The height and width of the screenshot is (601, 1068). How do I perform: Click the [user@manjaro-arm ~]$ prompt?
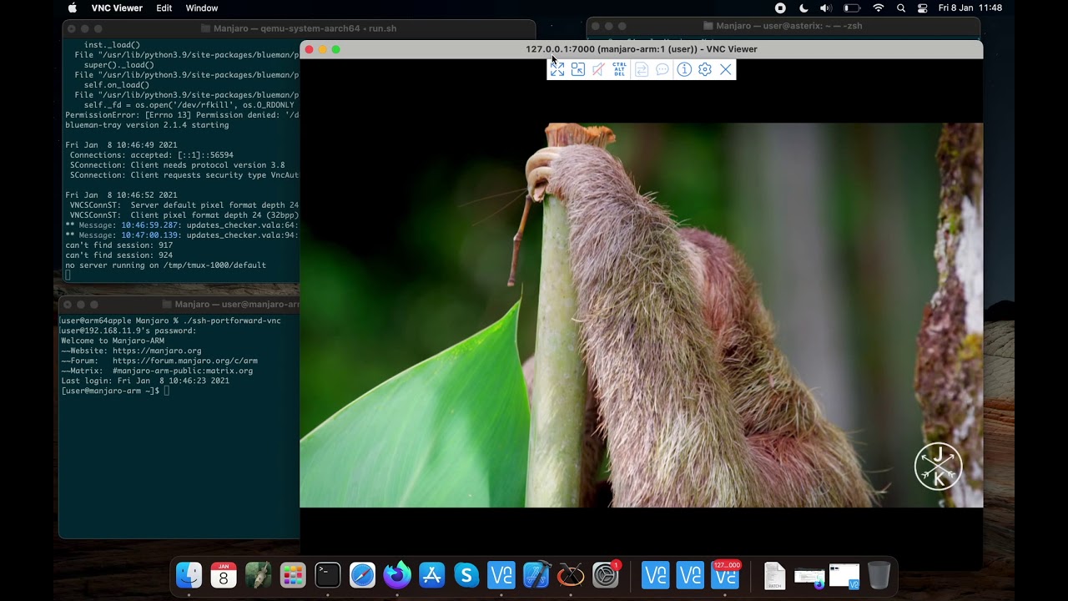point(110,391)
